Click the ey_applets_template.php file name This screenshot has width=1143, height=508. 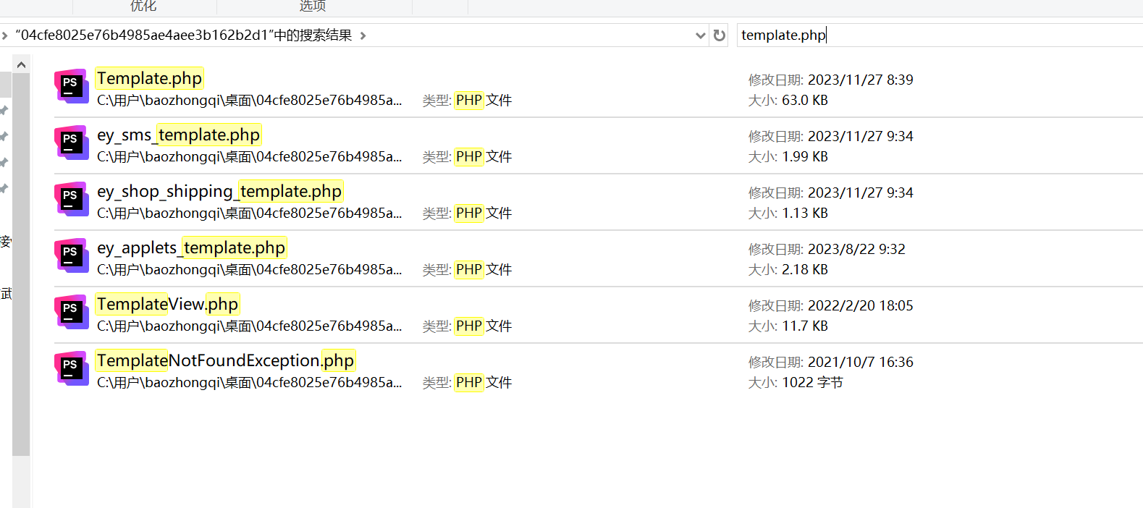click(191, 247)
